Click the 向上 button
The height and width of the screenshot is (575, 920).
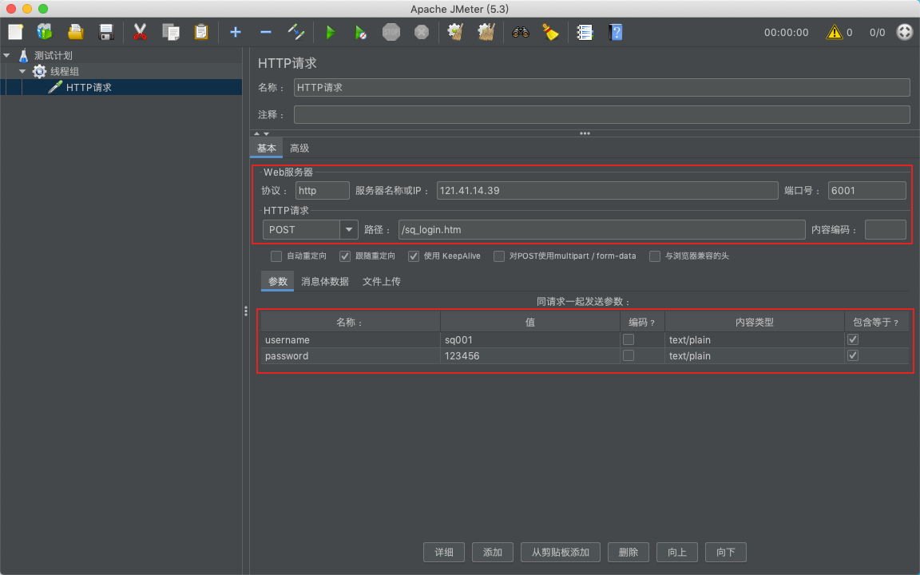pyautogui.click(x=677, y=552)
